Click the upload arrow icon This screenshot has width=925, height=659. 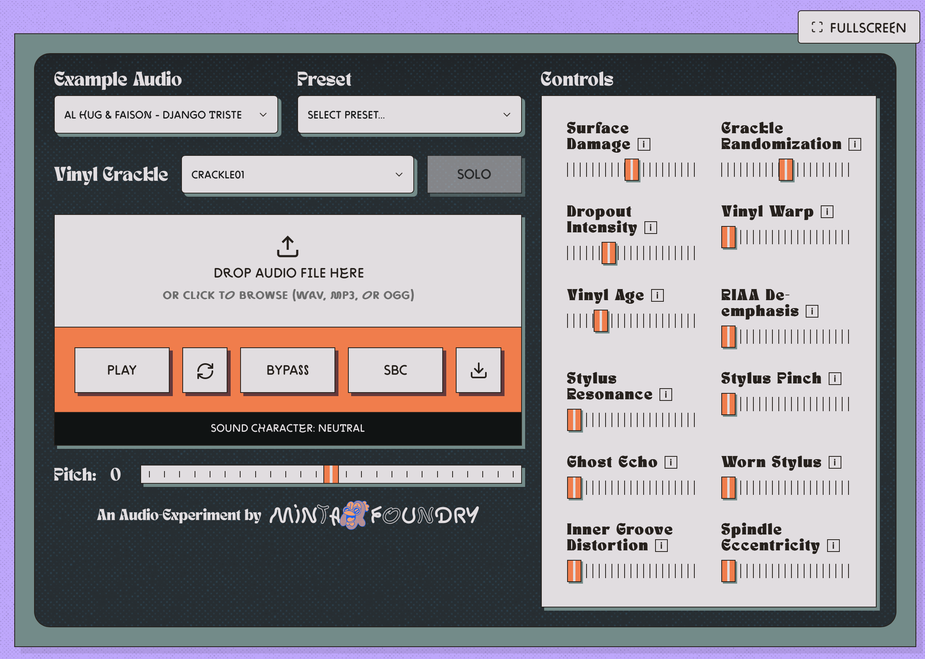(x=287, y=246)
